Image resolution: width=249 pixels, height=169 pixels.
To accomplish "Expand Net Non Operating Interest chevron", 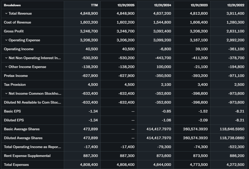I will tap(6, 58).
